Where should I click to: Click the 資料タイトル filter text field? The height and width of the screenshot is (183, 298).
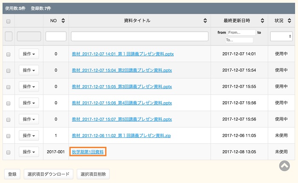click(x=140, y=37)
